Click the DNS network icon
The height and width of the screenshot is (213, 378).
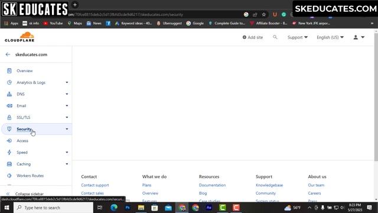point(9,94)
